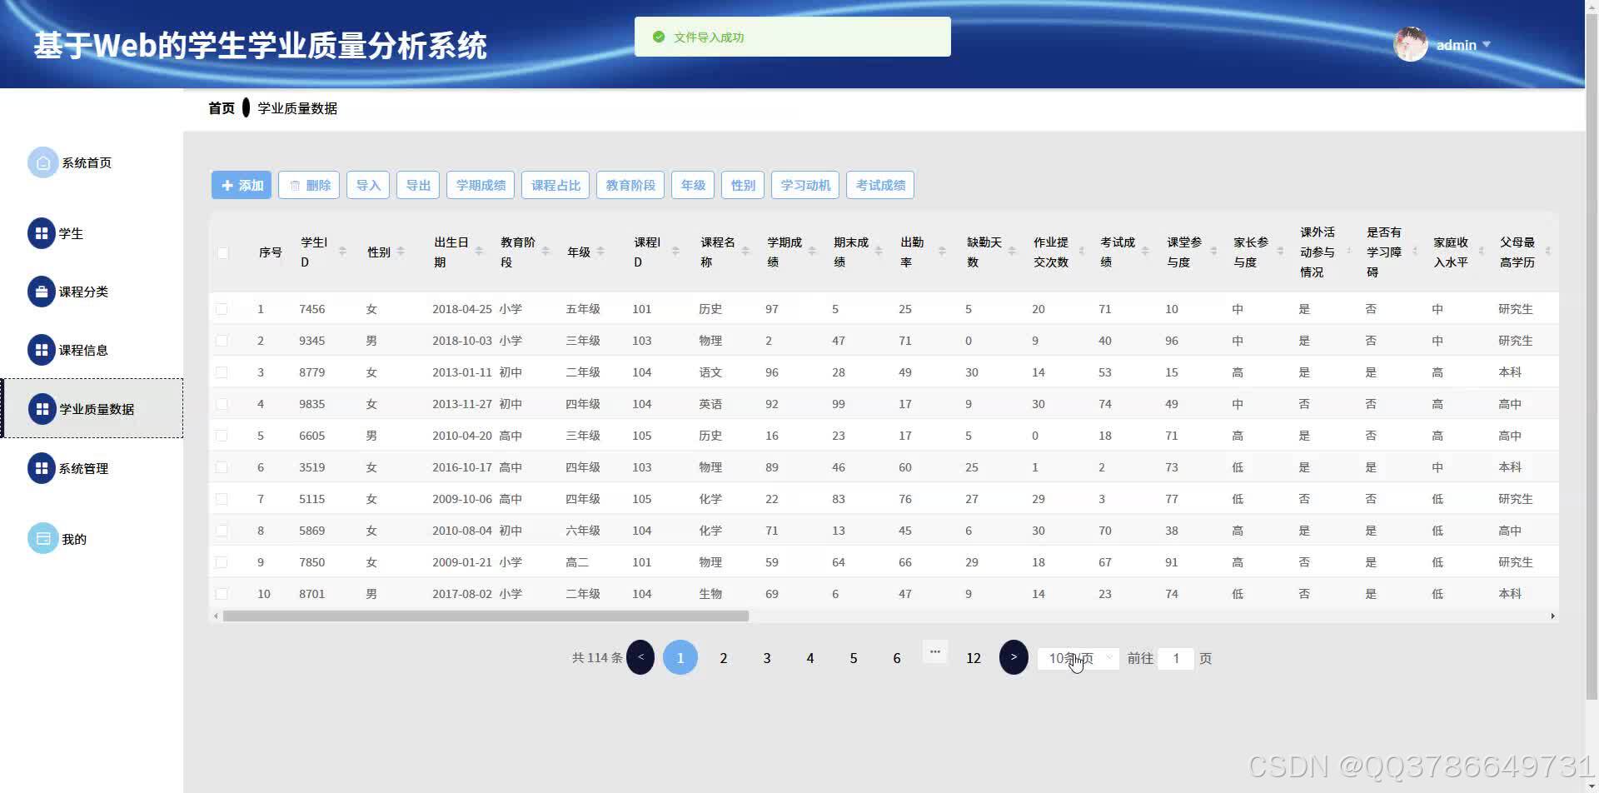Open the 年级 chart button
This screenshot has width=1599, height=793.
693,185
